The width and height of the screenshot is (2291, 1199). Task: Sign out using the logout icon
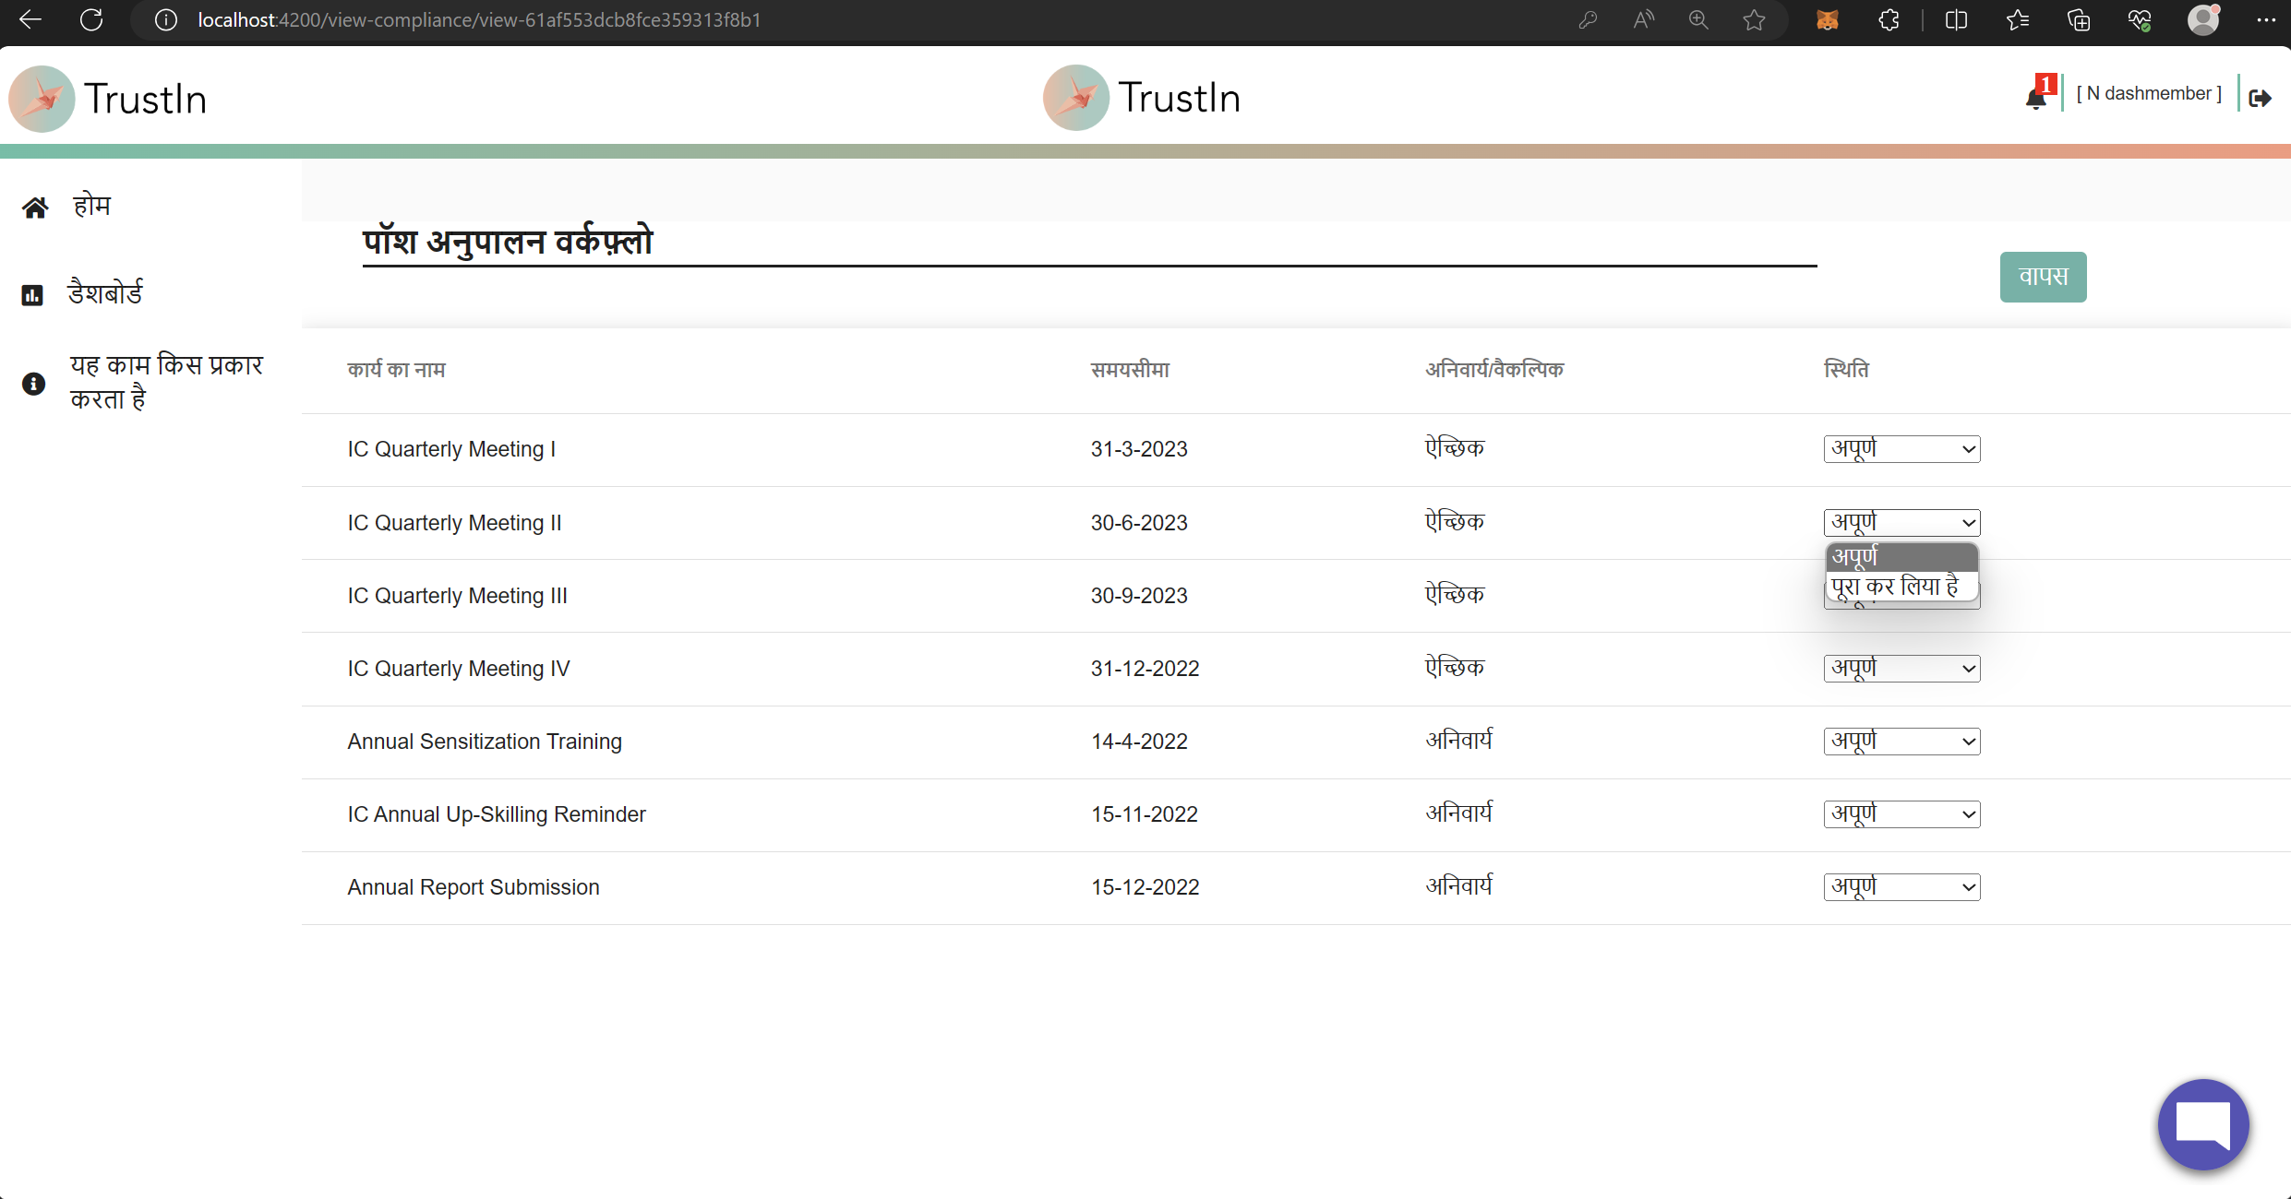[x=2261, y=97]
